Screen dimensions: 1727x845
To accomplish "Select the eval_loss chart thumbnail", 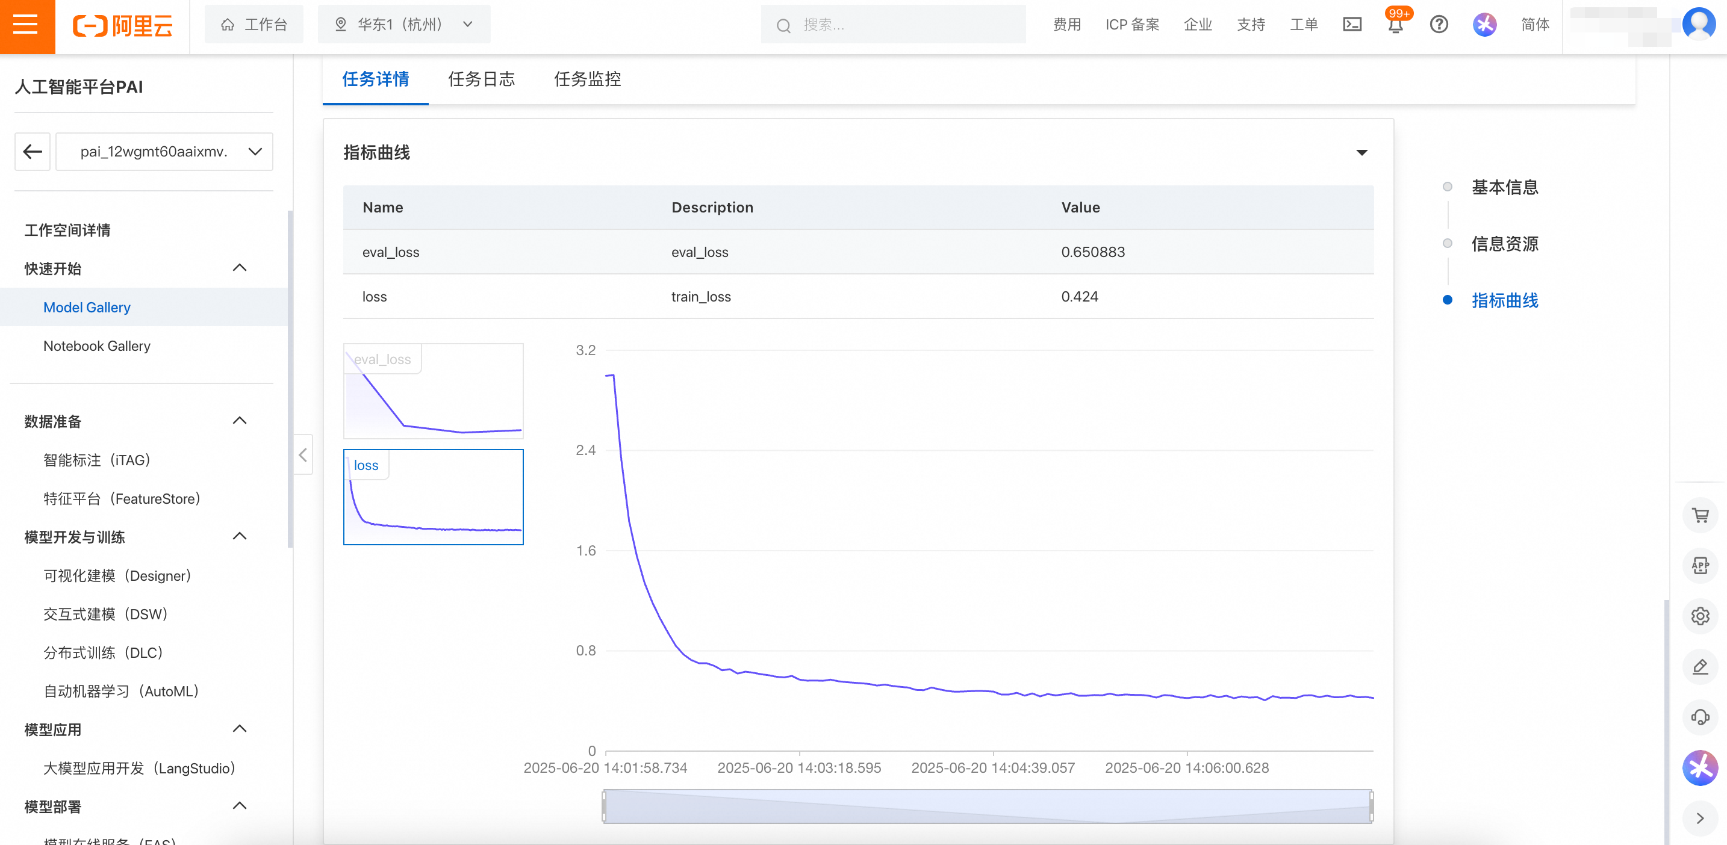I will pos(433,391).
